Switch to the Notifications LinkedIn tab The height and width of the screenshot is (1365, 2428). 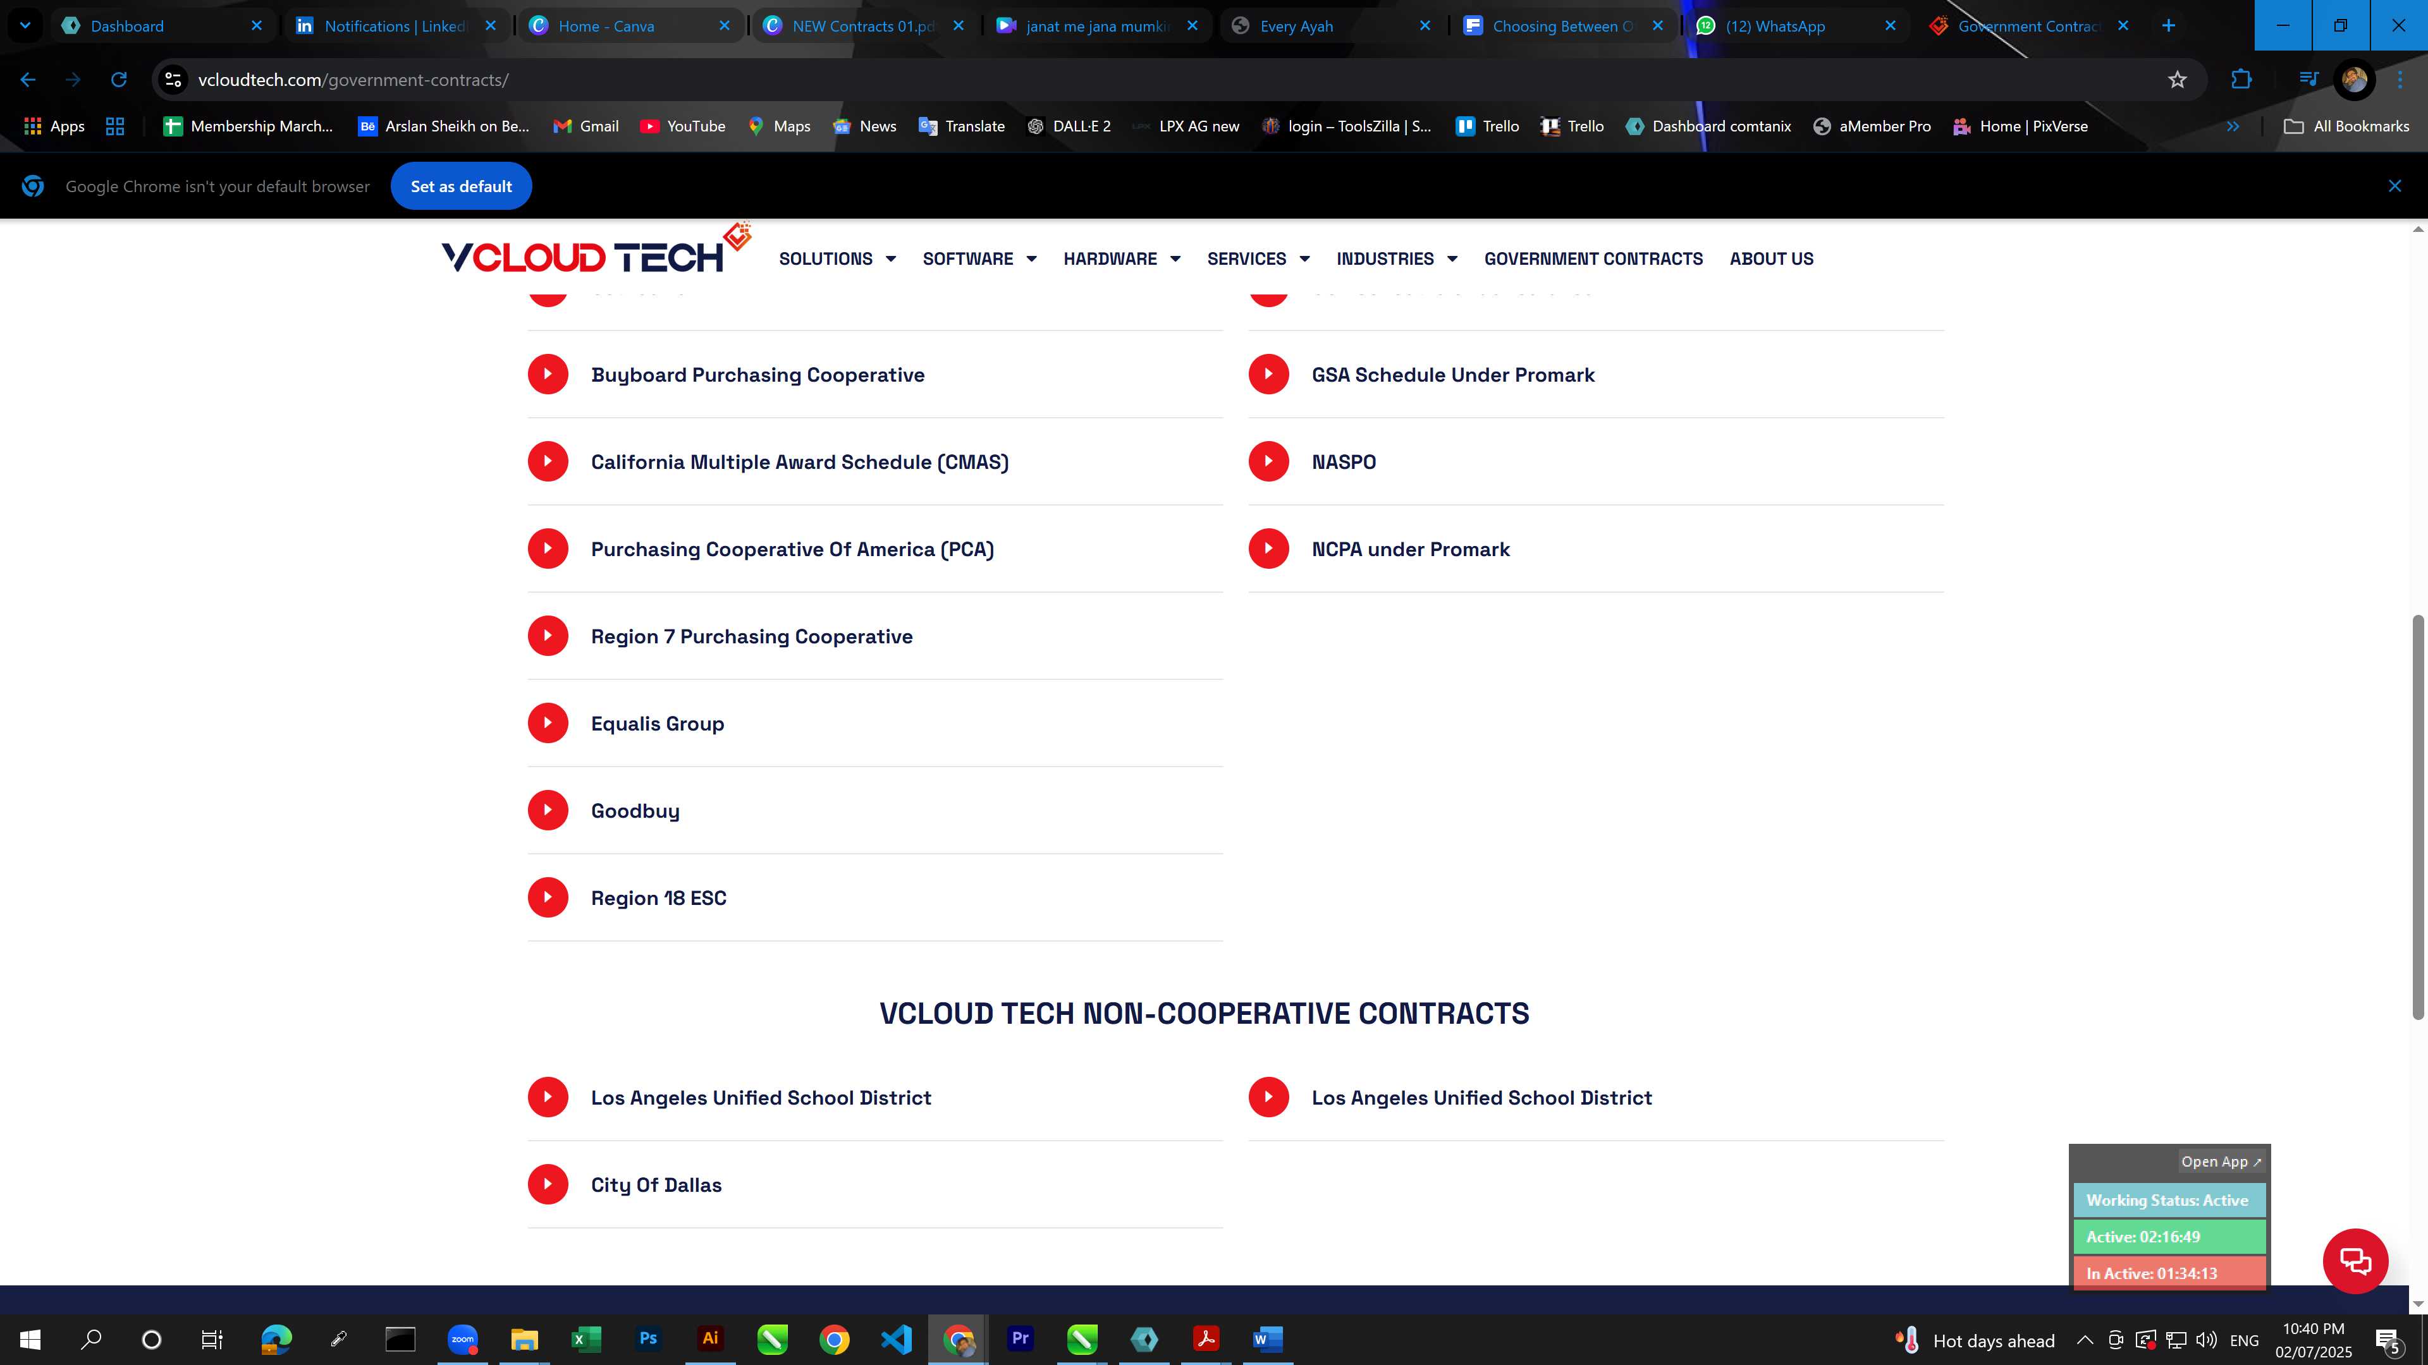tap(396, 25)
